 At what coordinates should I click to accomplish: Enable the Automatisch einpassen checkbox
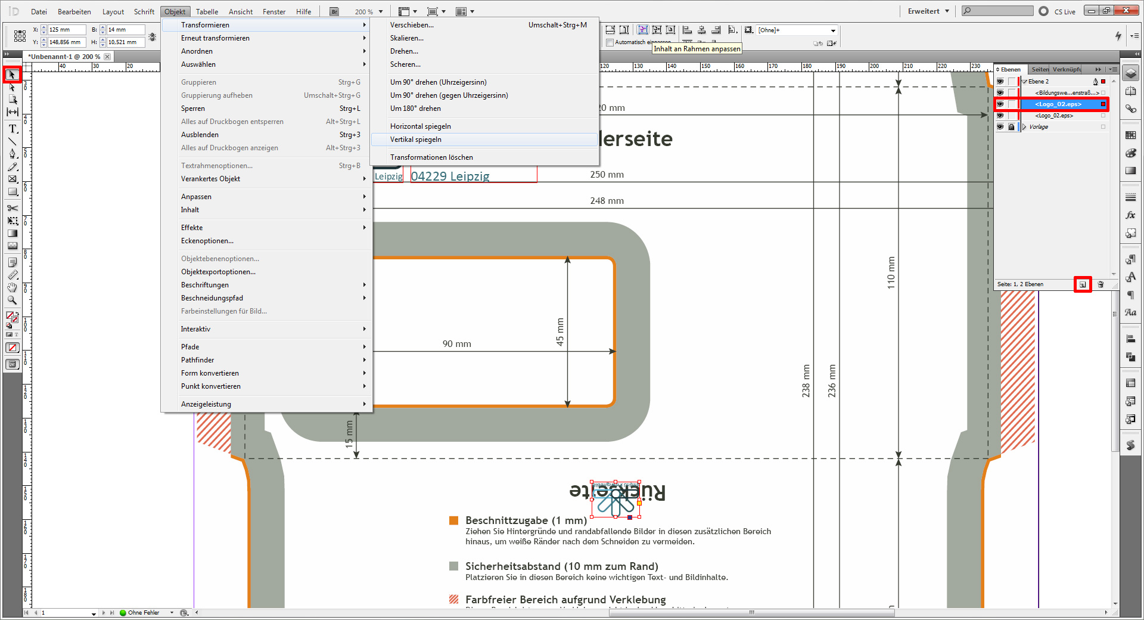click(610, 42)
